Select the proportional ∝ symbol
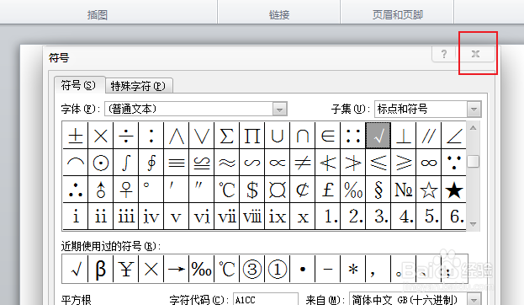Image resolution: width=524 pixels, height=305 pixels. 278,163
